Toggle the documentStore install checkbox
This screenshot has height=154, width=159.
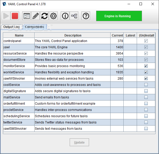click(146, 60)
